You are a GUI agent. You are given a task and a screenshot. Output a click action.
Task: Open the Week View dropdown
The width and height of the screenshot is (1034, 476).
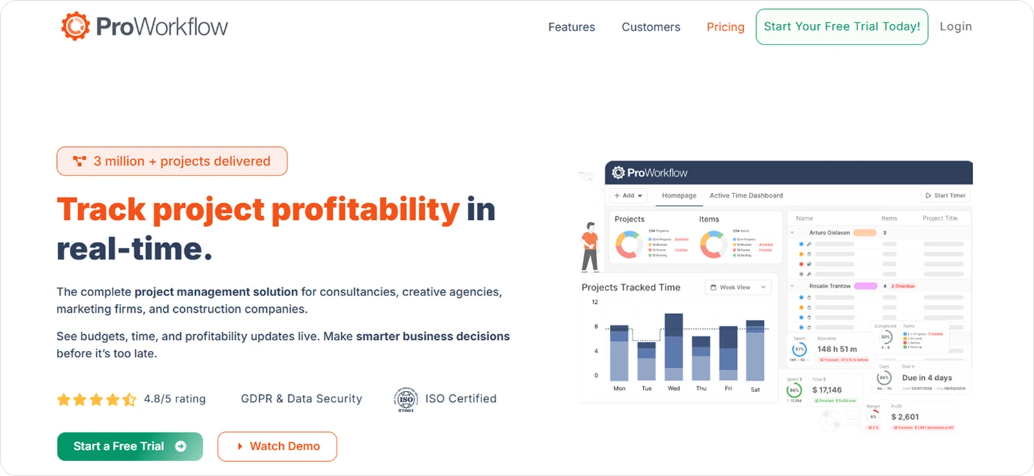tap(763, 287)
